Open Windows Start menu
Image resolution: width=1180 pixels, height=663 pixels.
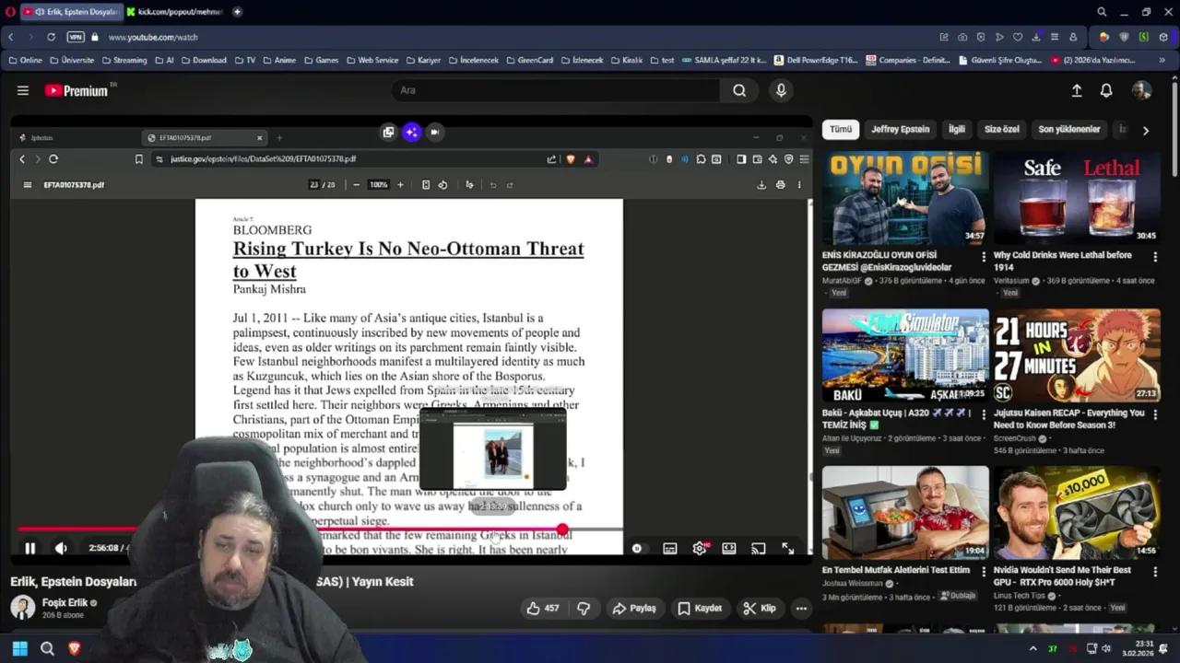pyautogui.click(x=19, y=648)
